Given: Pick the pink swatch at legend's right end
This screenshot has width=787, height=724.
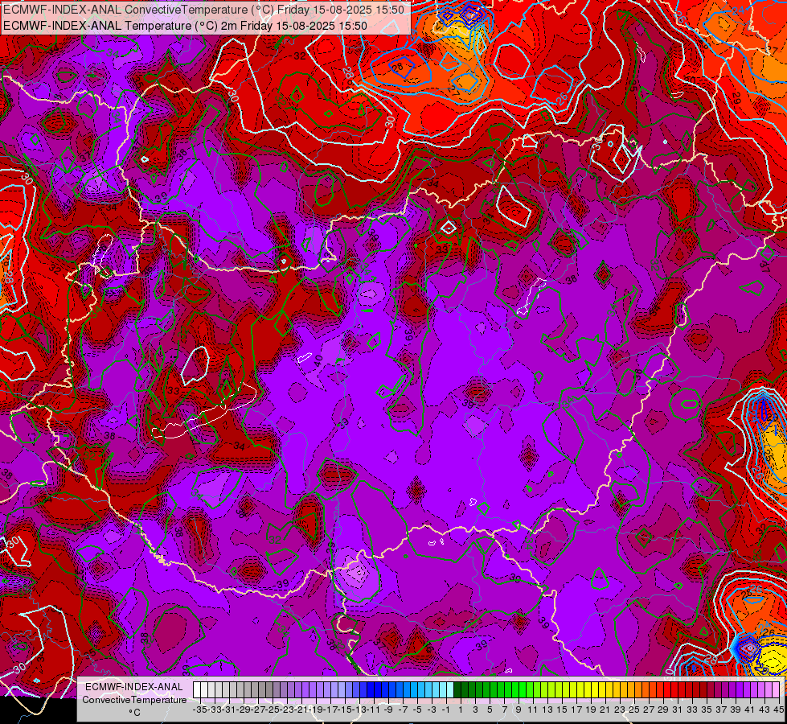Looking at the screenshot, I should tap(776, 689).
